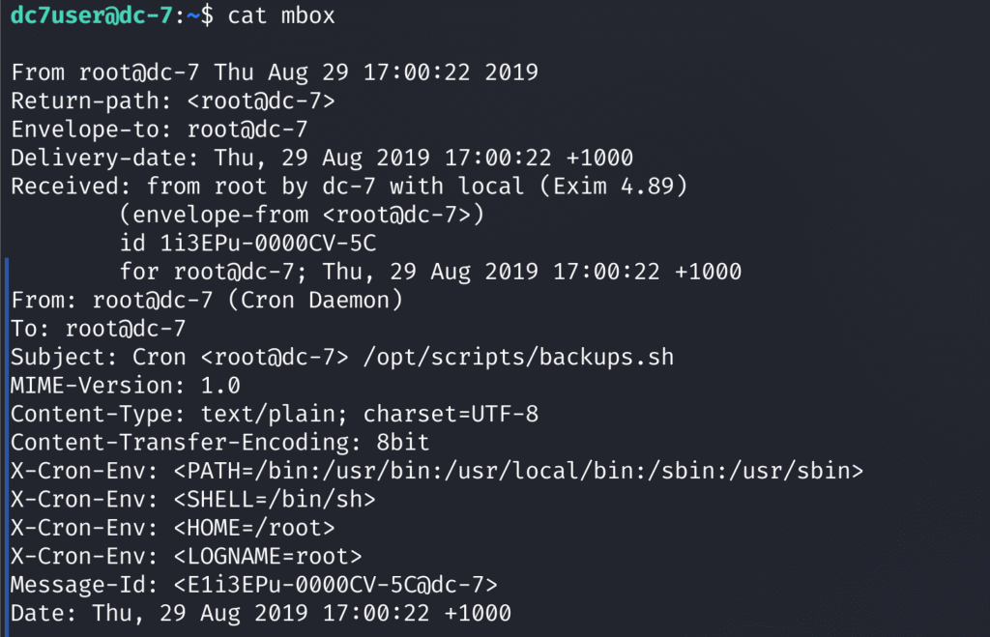
Task: Click the Envelope-to root@dc-7 address
Action: pos(247,130)
